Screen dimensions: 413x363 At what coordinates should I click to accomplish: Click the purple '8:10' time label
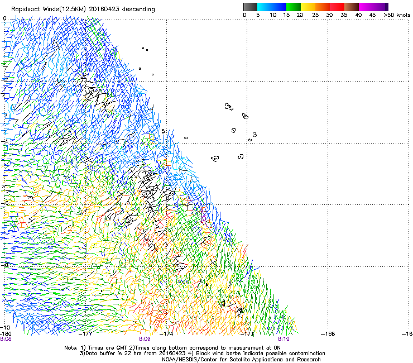(x=284, y=339)
